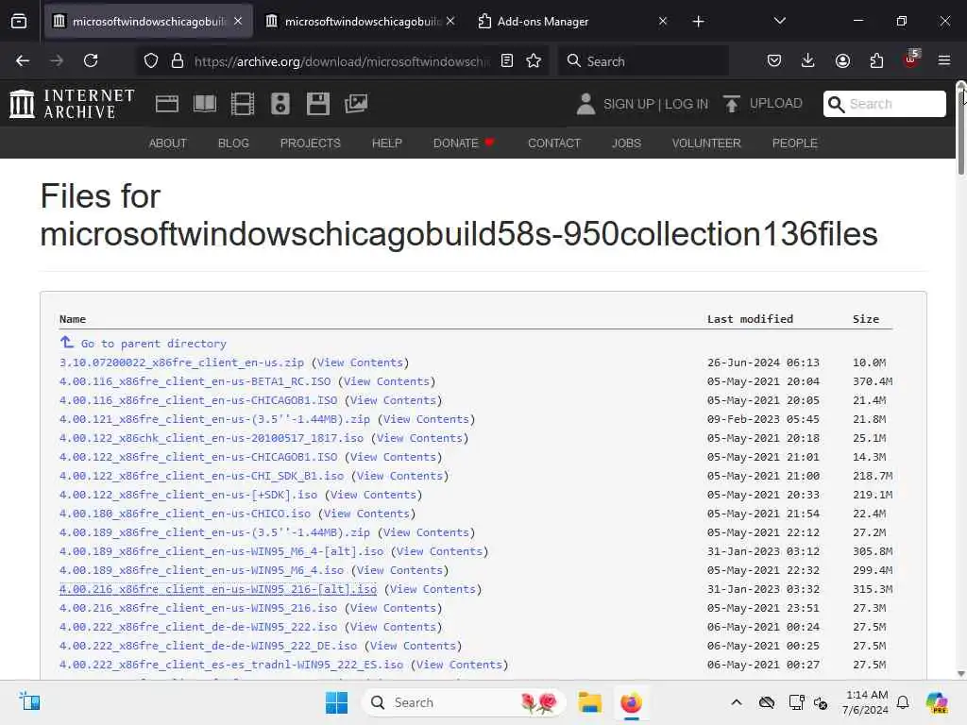Click the user silhouette icon
This screenshot has width=967, height=725.
[x=585, y=104]
